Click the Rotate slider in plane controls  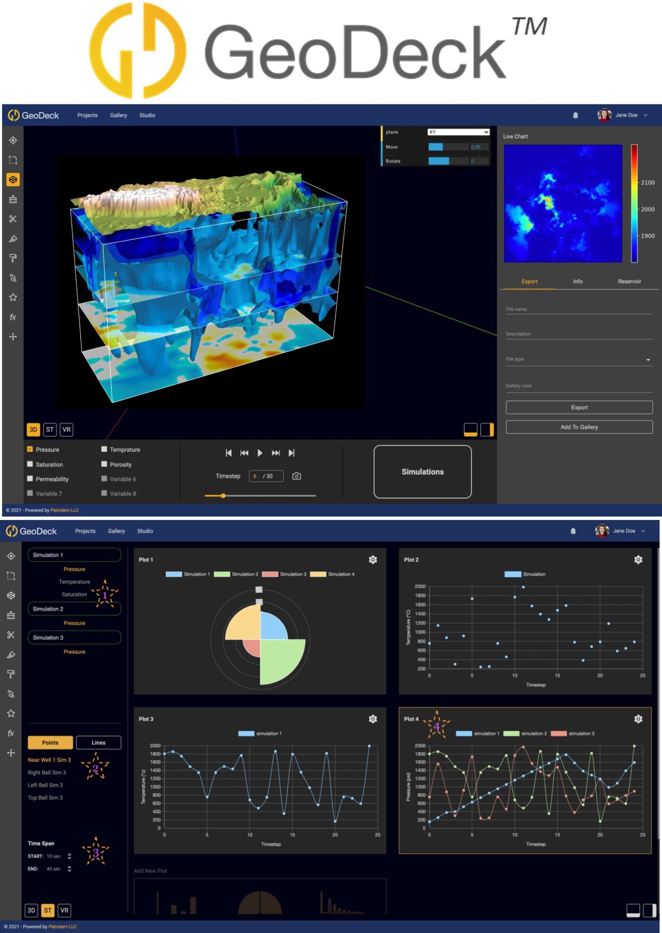(x=448, y=161)
